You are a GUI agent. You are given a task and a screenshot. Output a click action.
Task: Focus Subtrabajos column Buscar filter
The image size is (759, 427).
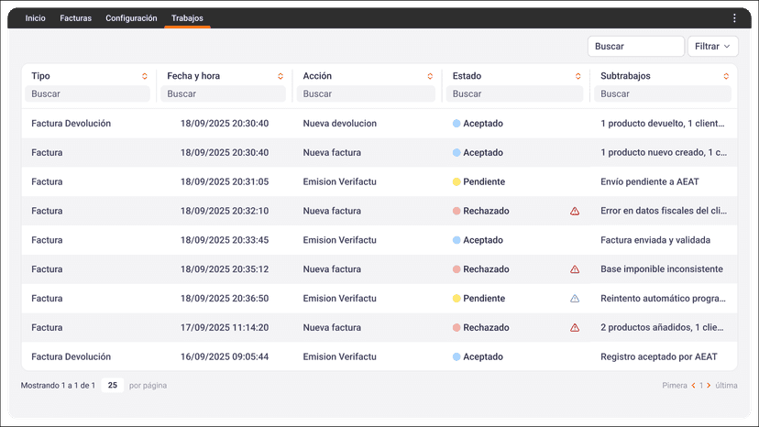663,93
